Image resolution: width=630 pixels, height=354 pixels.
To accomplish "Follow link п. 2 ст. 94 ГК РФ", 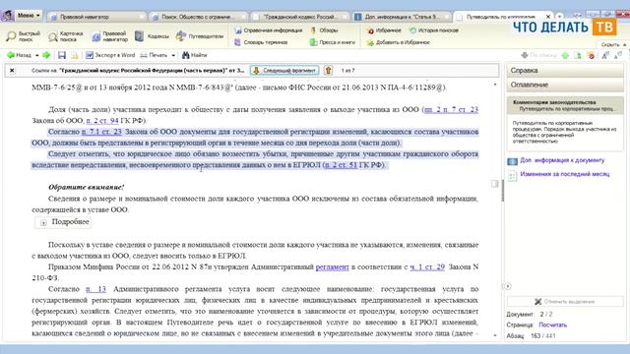I will (x=102, y=120).
